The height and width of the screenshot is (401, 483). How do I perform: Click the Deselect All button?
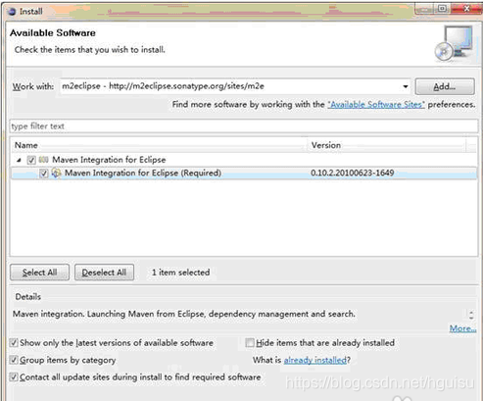tap(104, 273)
